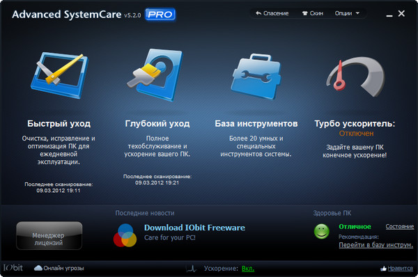The width and height of the screenshot is (418, 277).
Task: Click the Нравится link
Action: pos(400,269)
